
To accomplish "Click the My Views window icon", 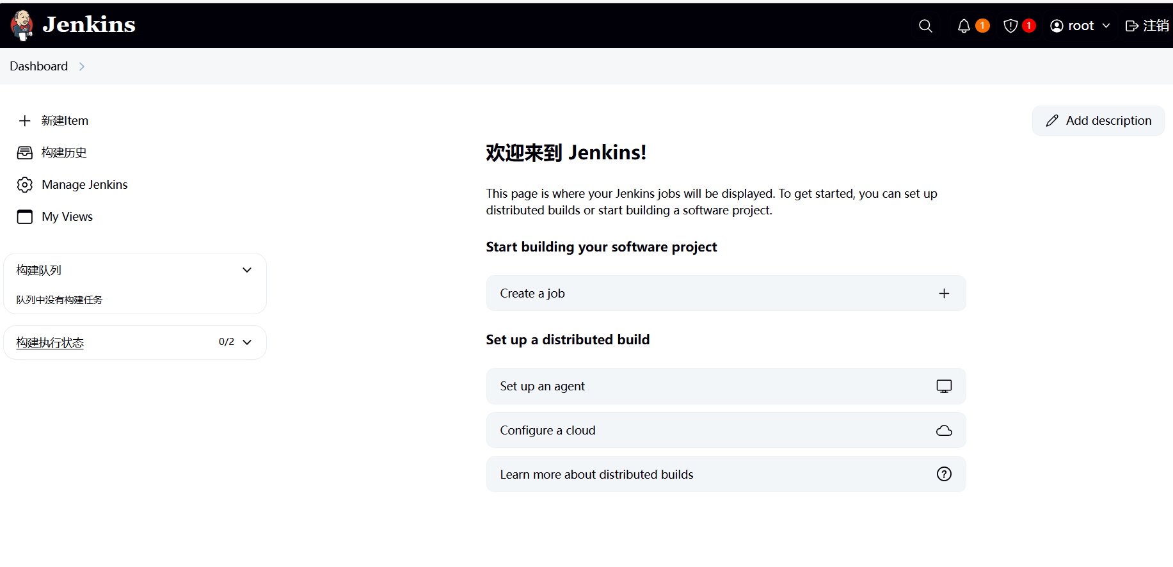I will pyautogui.click(x=25, y=216).
